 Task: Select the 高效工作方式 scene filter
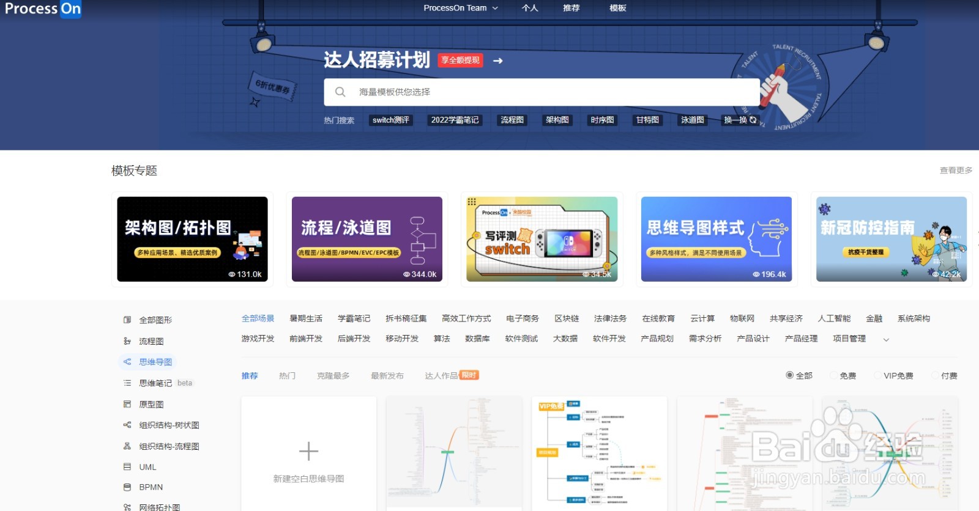point(466,318)
